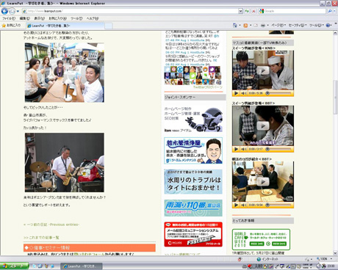The width and height of the screenshot is (338, 270).
Task: Open the red メール配信コミュニケーションシステム banner
Action: [x=193, y=234]
